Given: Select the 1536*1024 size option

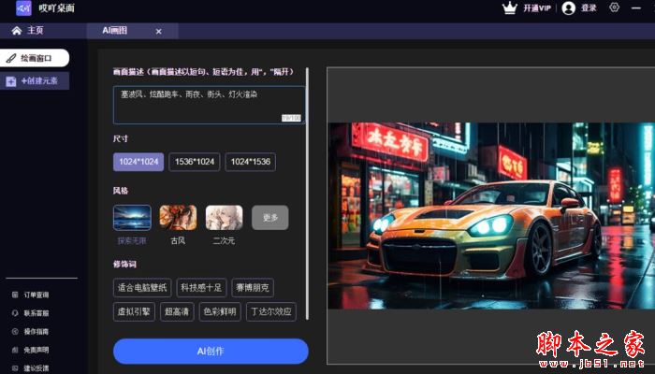Looking at the screenshot, I should 195,162.
